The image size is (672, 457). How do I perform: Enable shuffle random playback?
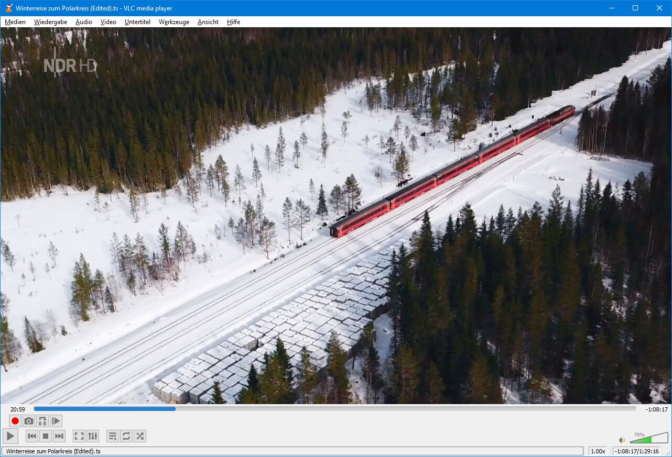tap(140, 436)
